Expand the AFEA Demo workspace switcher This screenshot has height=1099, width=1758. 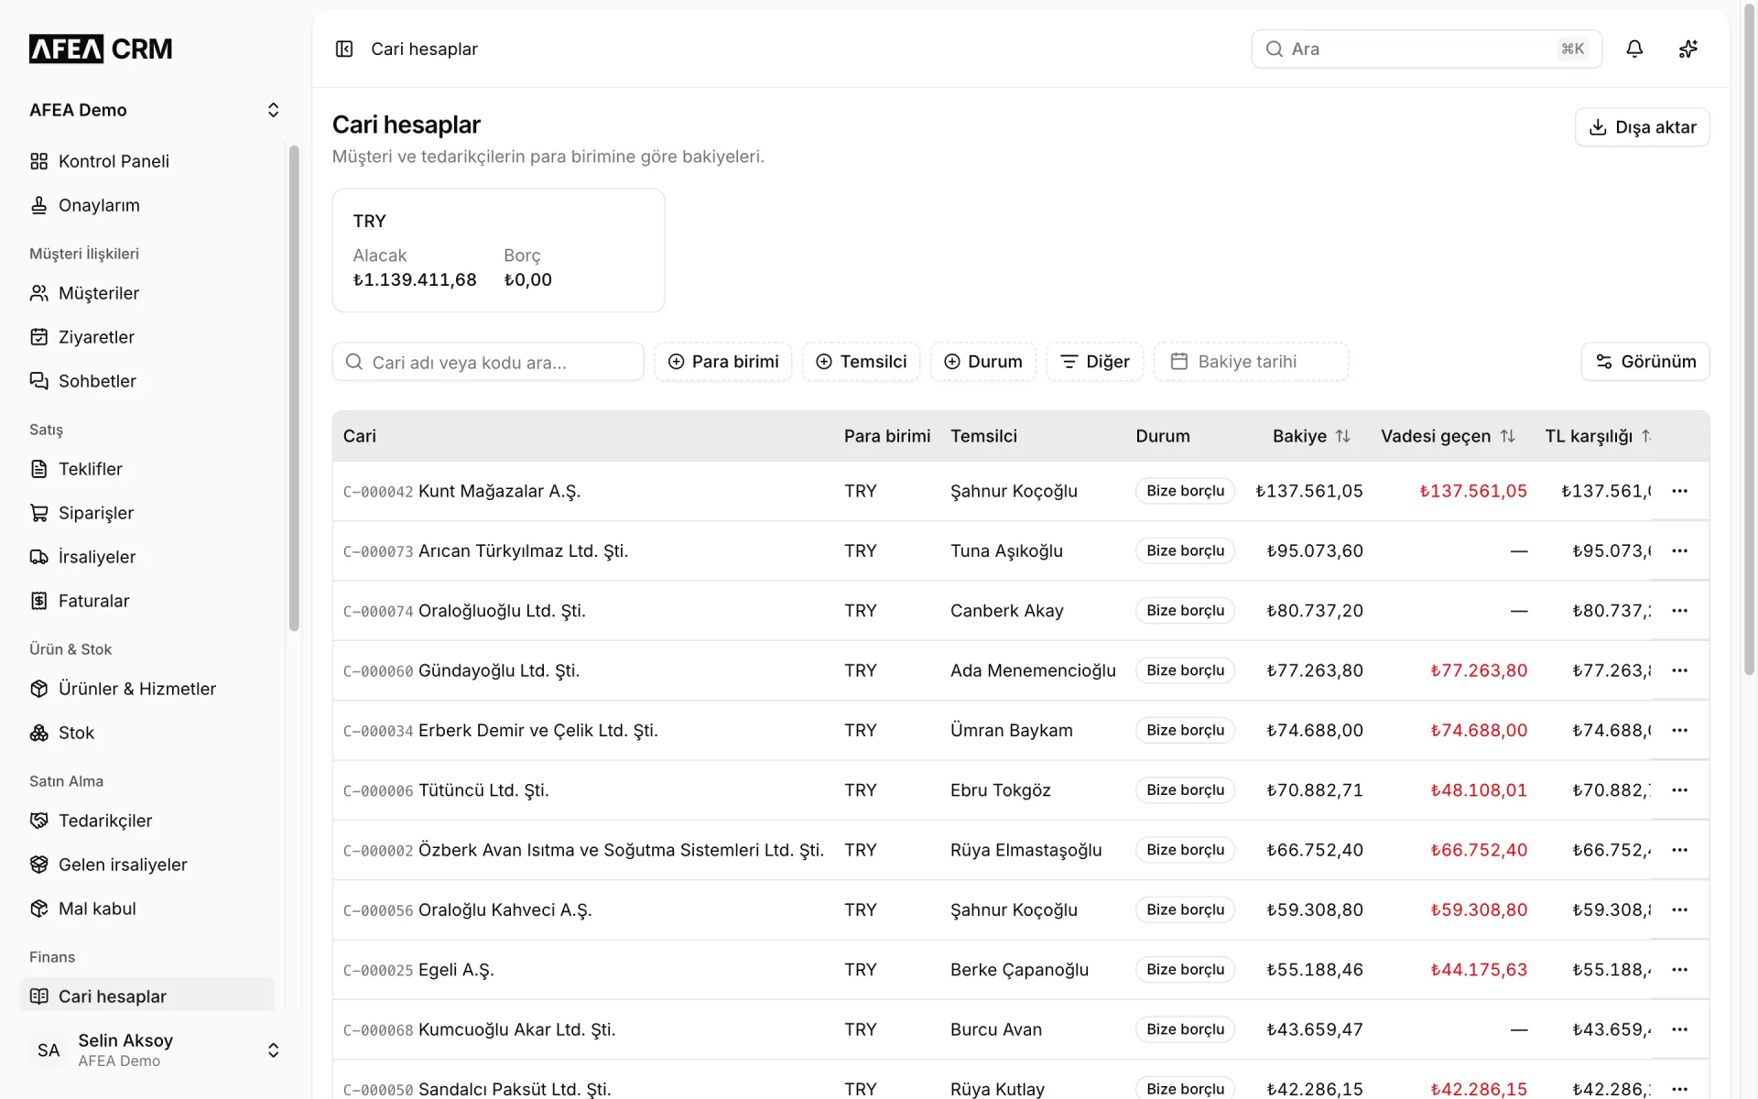tap(154, 110)
